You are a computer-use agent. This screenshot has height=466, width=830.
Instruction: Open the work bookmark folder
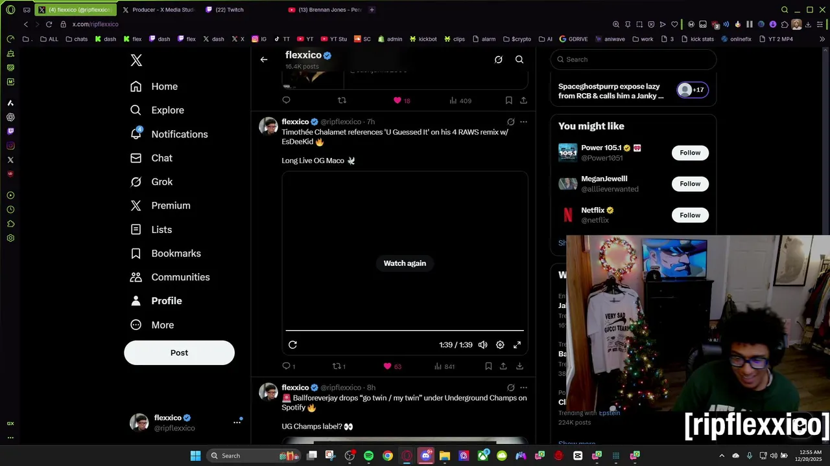(x=643, y=39)
